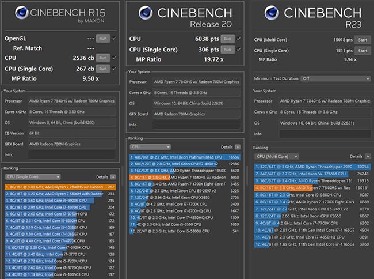Viewport: 374px width, 279px height.
Task: Click the Cinebench R23 logo sphere
Action: 272,13
